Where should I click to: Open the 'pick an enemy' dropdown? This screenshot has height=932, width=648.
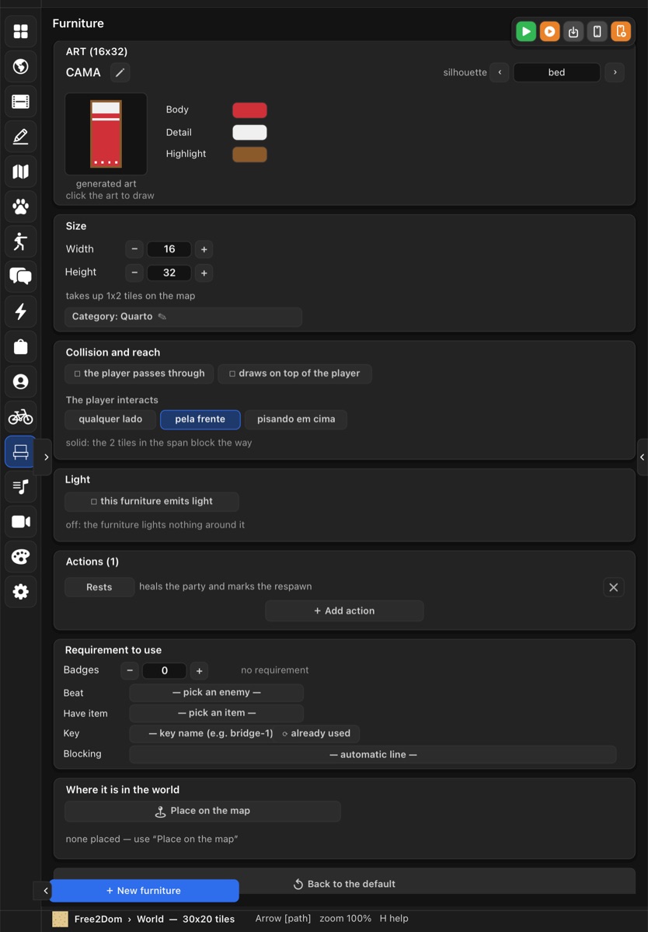pos(216,693)
